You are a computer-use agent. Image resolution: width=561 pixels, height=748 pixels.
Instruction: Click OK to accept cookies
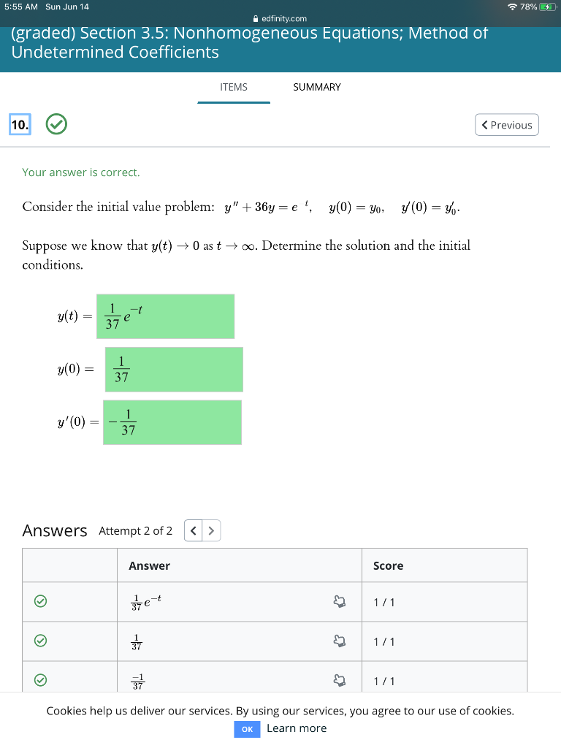pos(247,728)
